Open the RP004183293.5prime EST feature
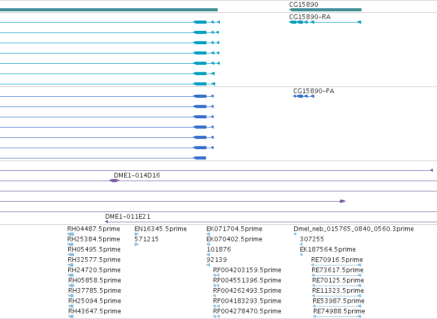The image size is (437, 319). point(216,306)
